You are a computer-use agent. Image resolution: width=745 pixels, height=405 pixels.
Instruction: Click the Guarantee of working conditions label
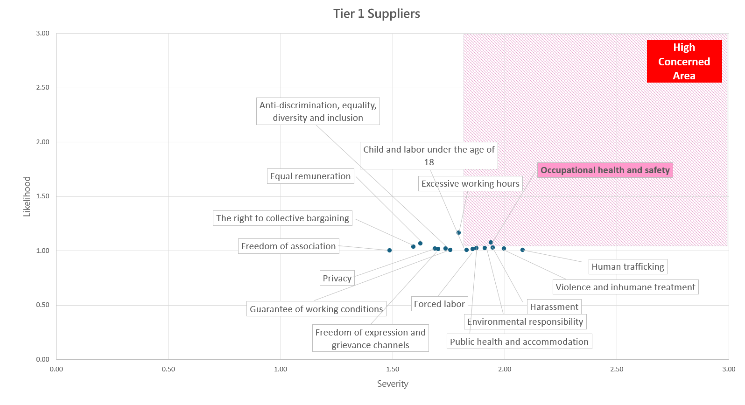[316, 309]
